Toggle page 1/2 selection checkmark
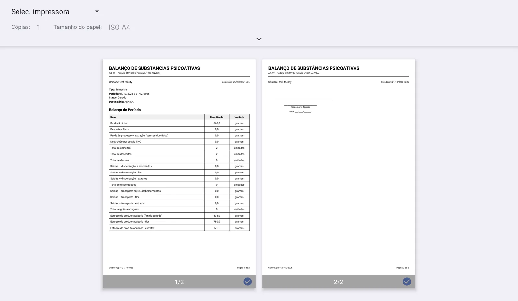Screen dimensions: 518x301 (x=248, y=282)
